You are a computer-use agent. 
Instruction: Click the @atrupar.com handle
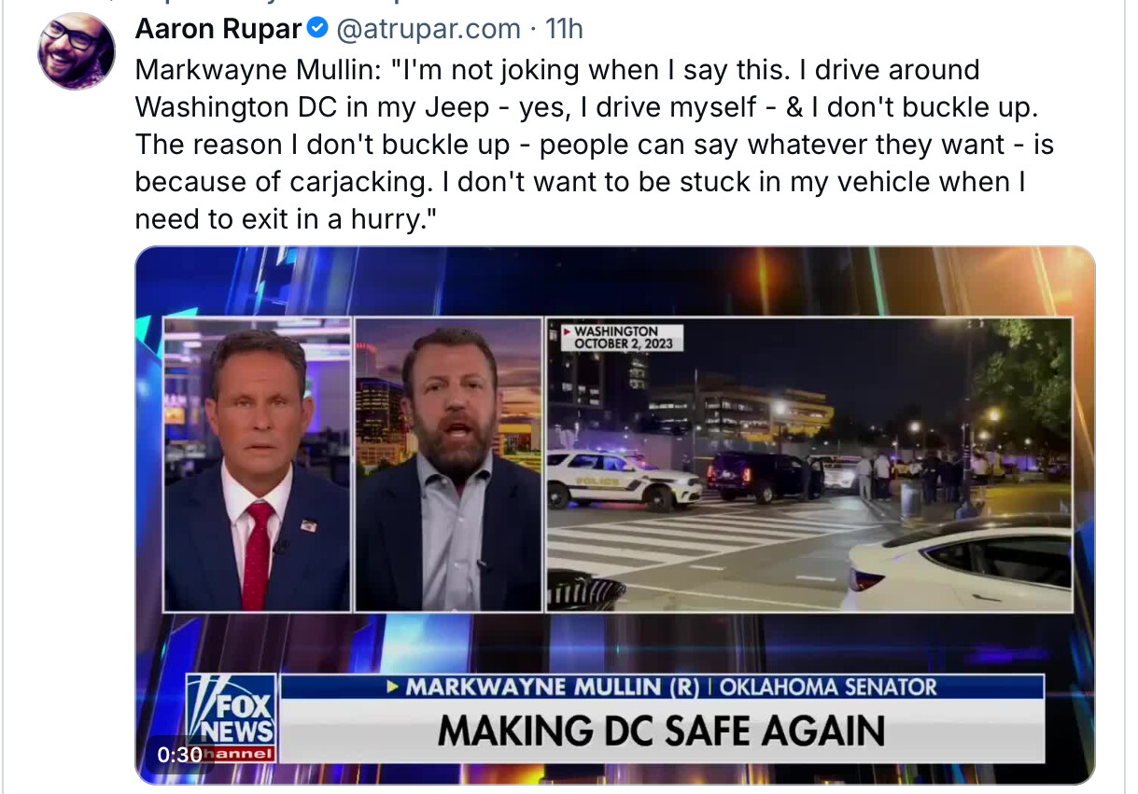coord(428,30)
